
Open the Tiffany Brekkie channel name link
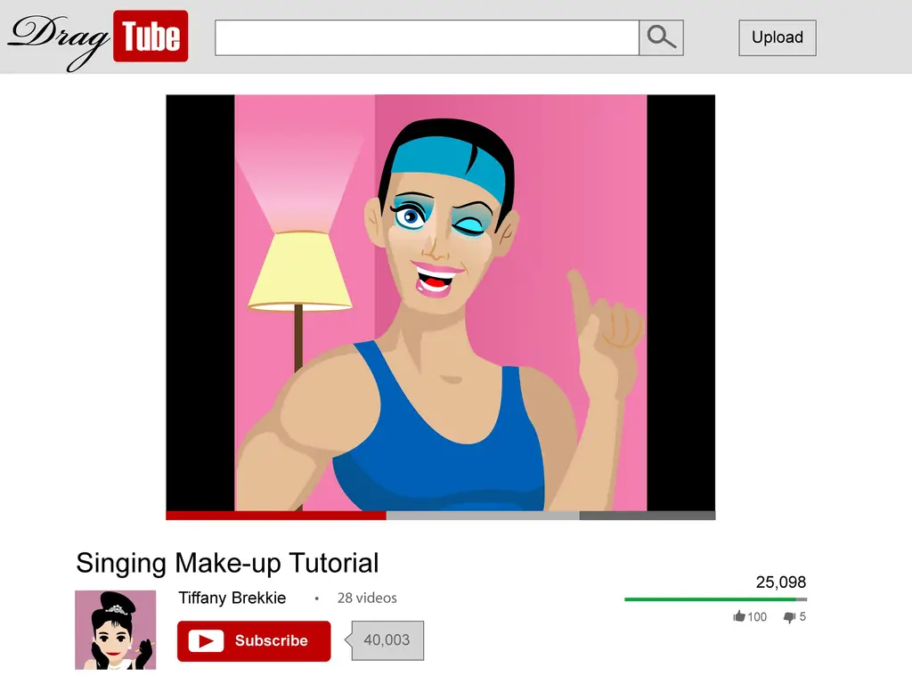232,598
